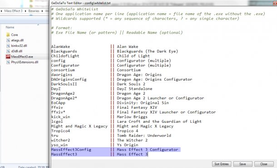
Task: Select the PhysXExtensions.dll file icon
Action: [8, 62]
